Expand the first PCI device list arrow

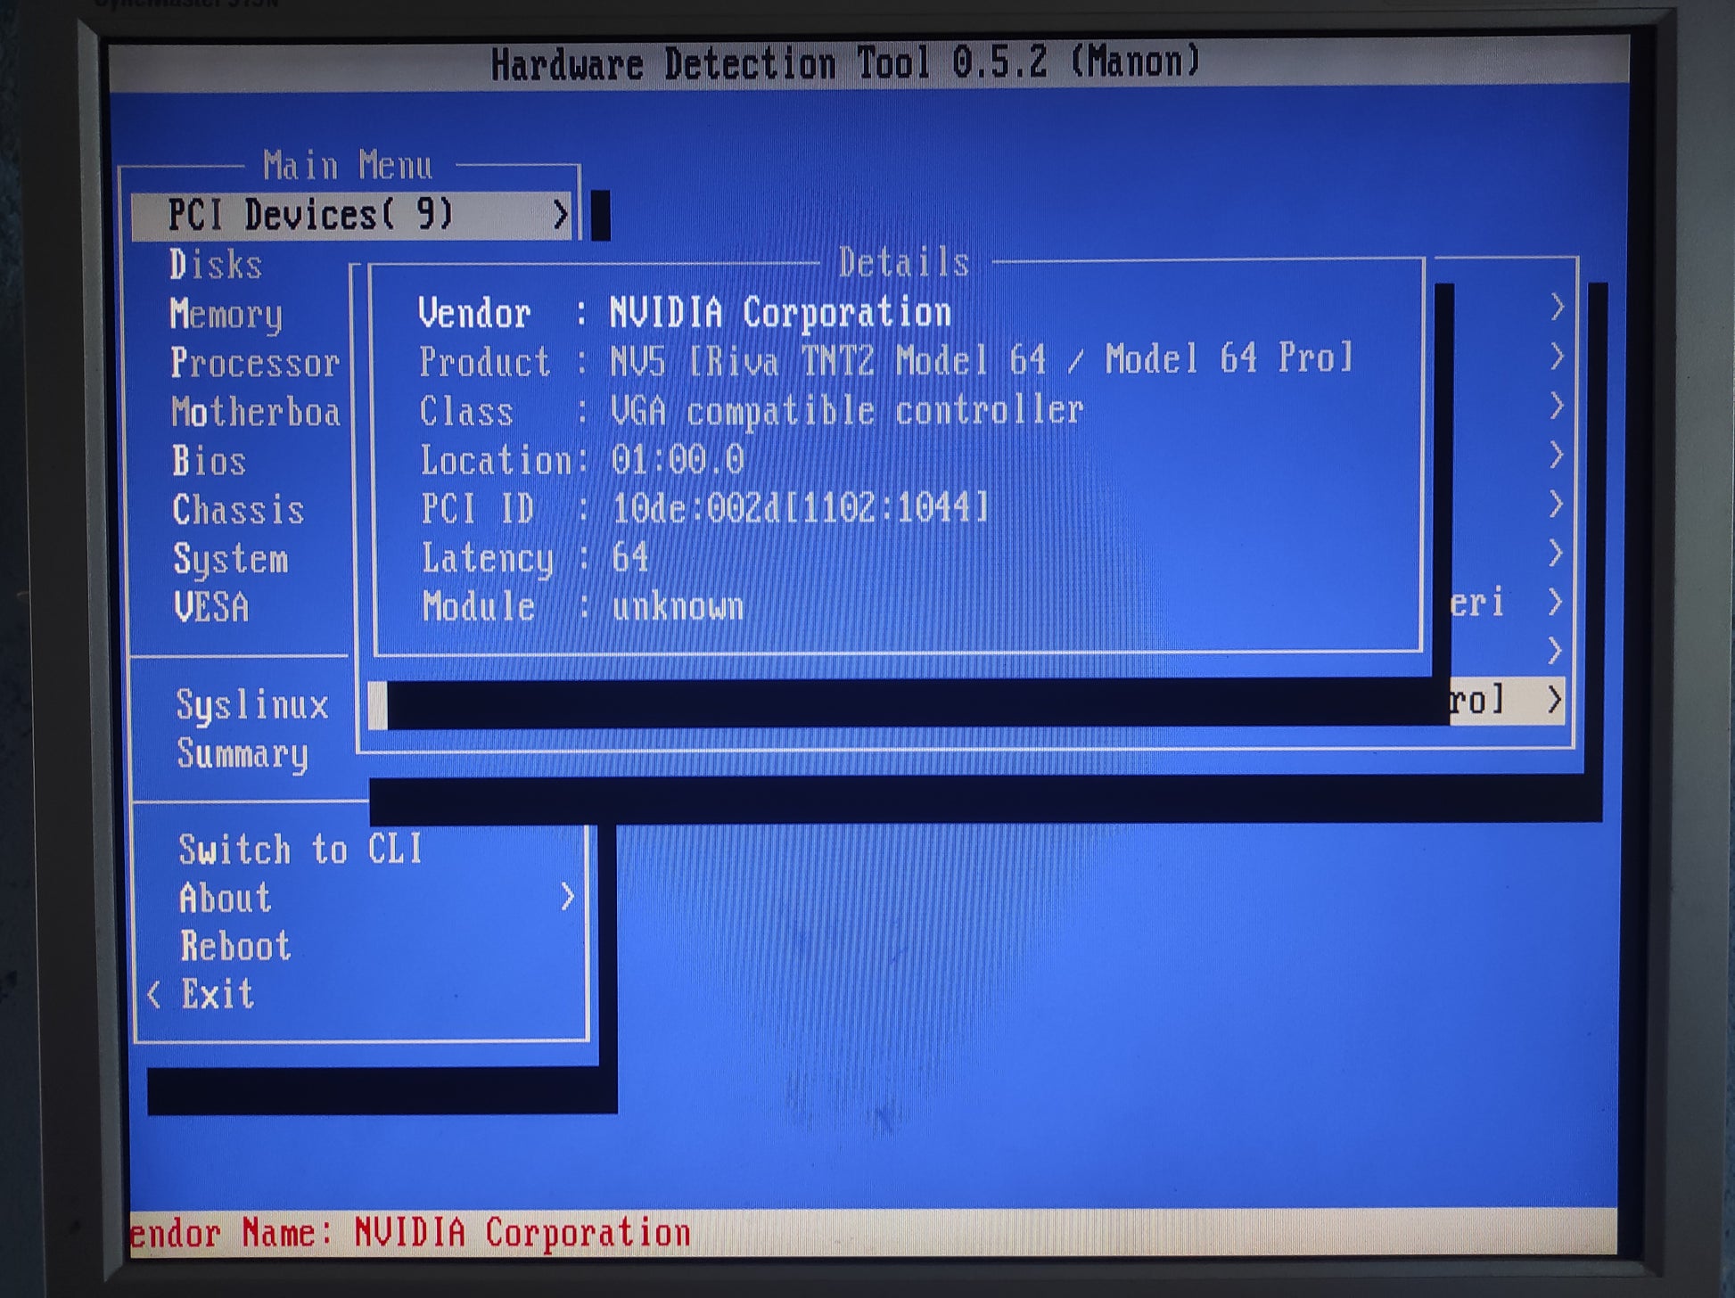(1556, 308)
